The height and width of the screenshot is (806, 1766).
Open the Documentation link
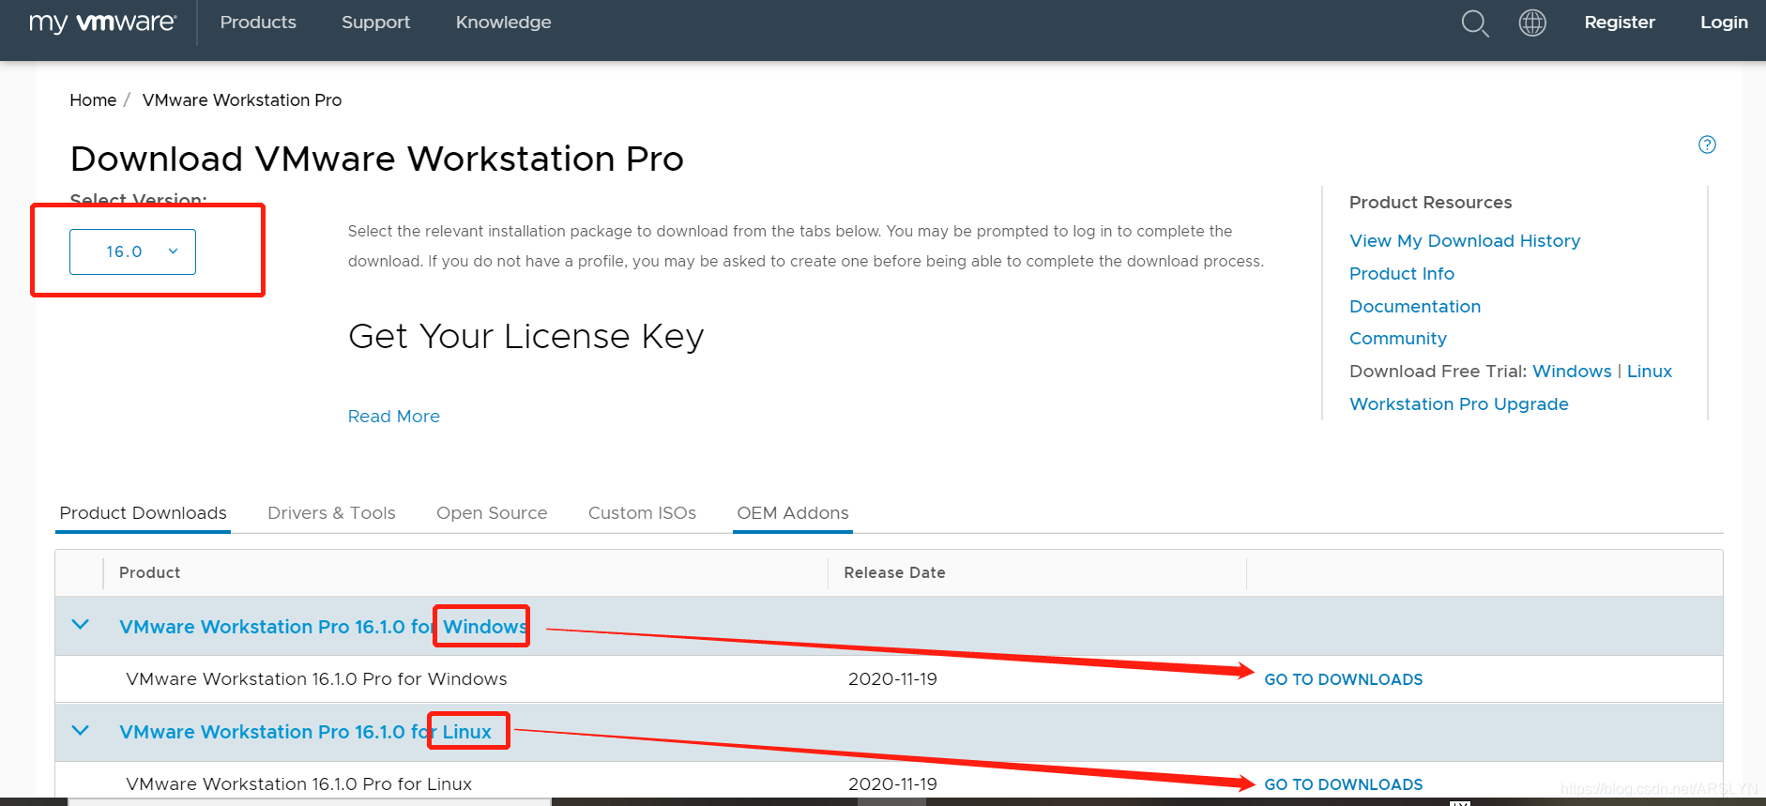1415,307
